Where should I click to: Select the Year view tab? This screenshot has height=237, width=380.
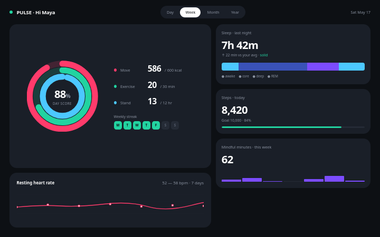pos(235,12)
